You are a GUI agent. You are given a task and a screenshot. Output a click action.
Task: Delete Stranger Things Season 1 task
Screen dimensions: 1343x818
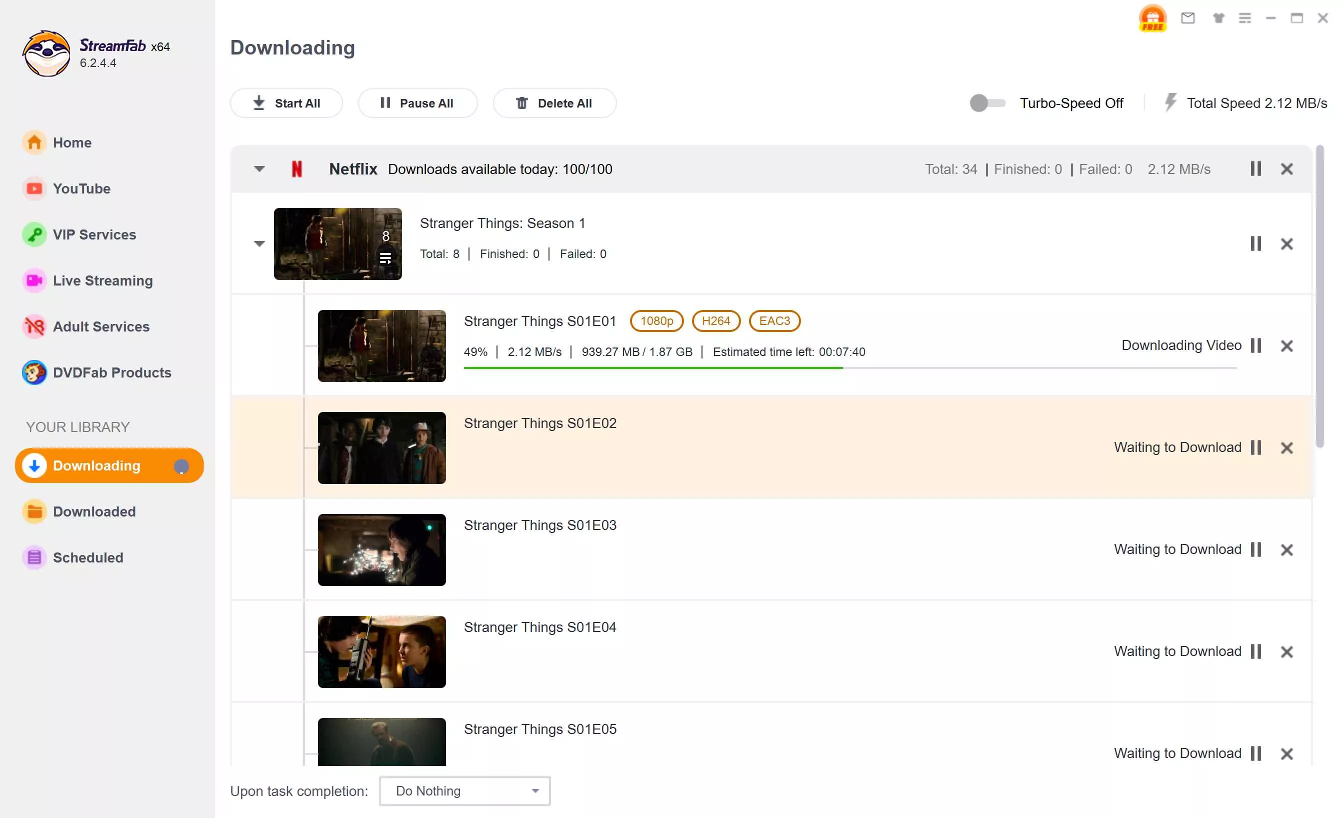pos(1286,243)
